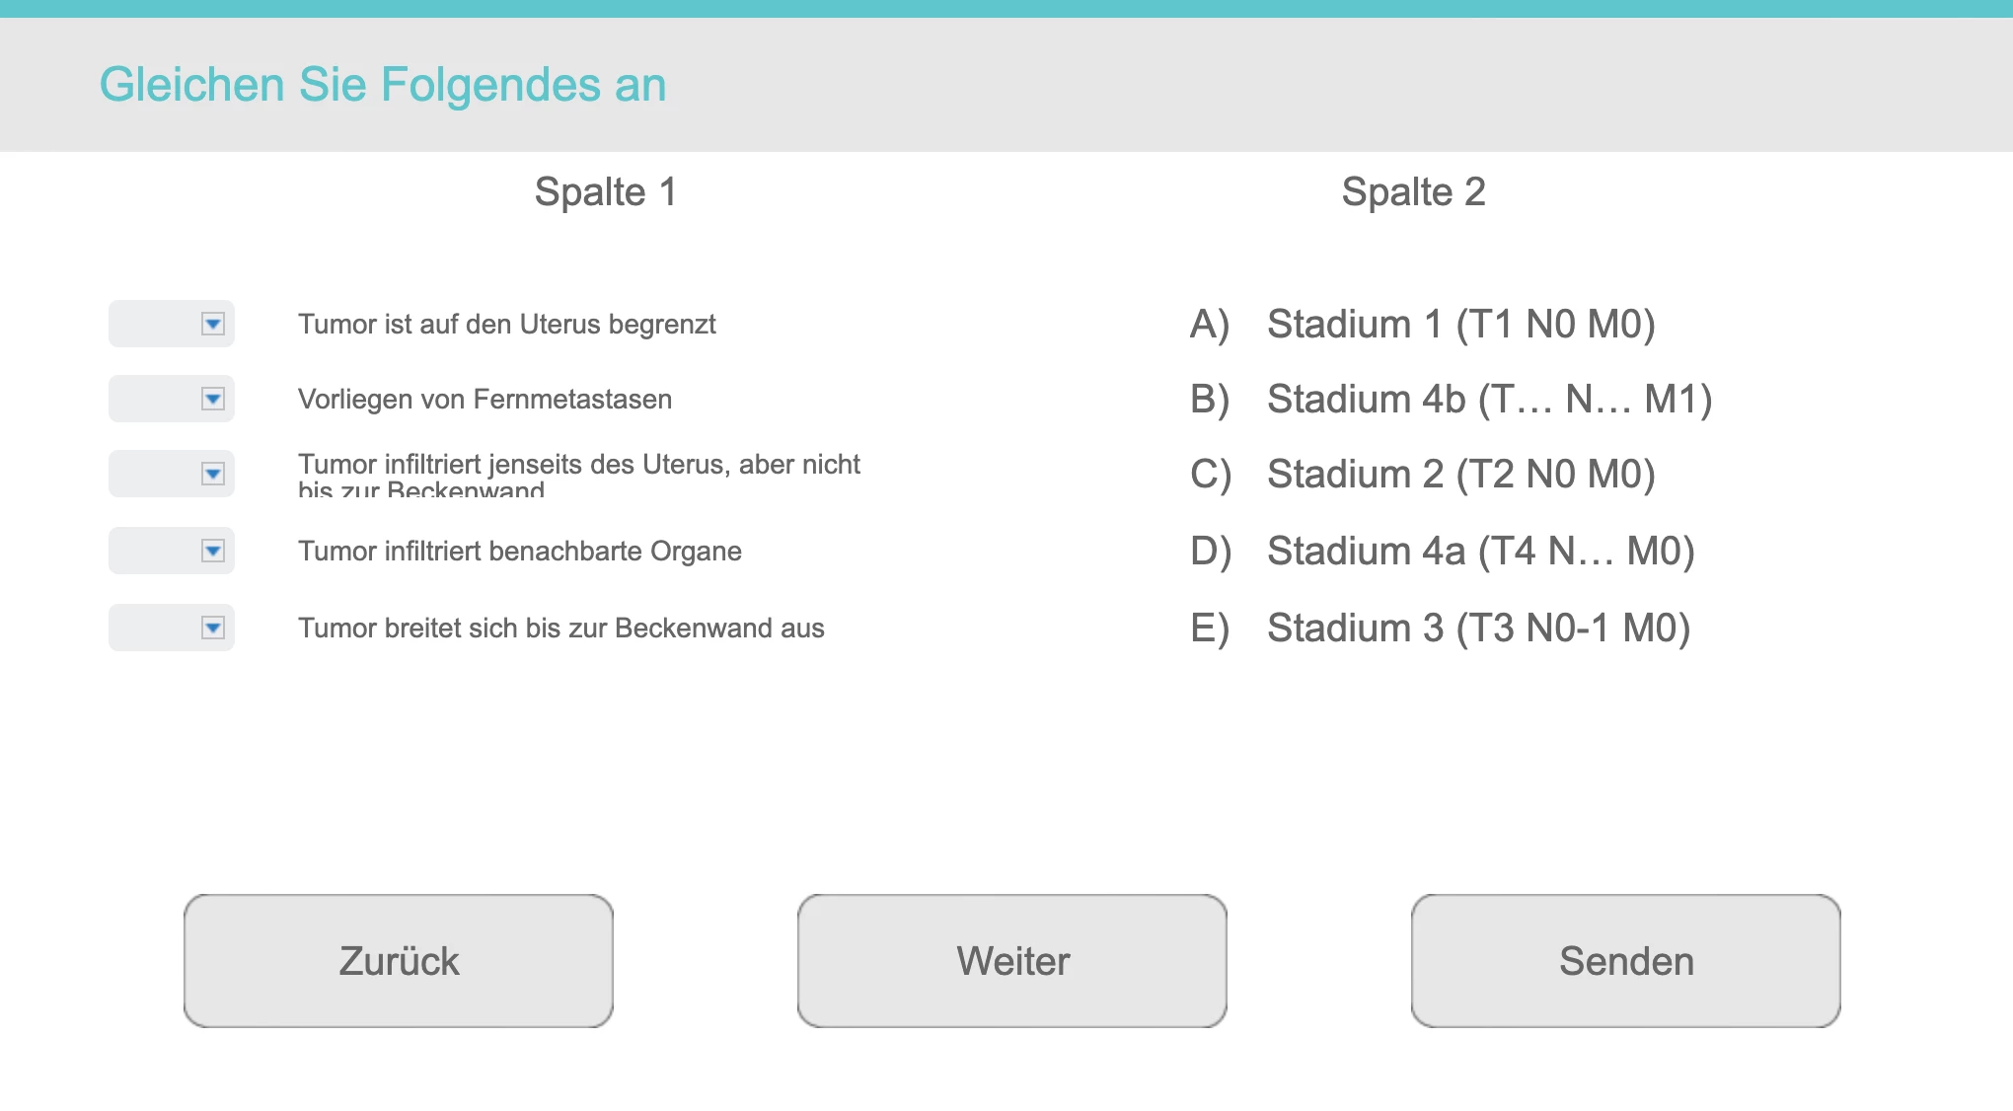Open dropdown for 'Tumor infiltriert benachbarte Organe'

tap(172, 551)
